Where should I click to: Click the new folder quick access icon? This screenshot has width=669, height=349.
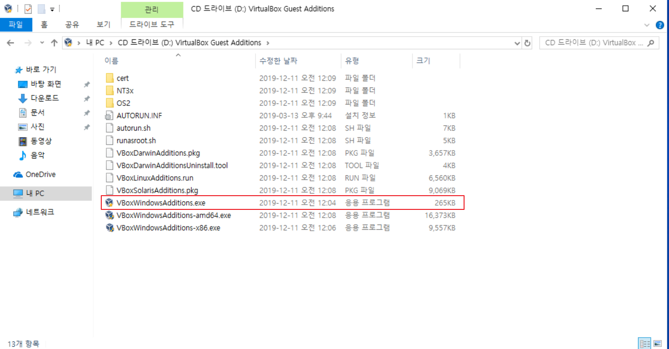click(x=41, y=9)
